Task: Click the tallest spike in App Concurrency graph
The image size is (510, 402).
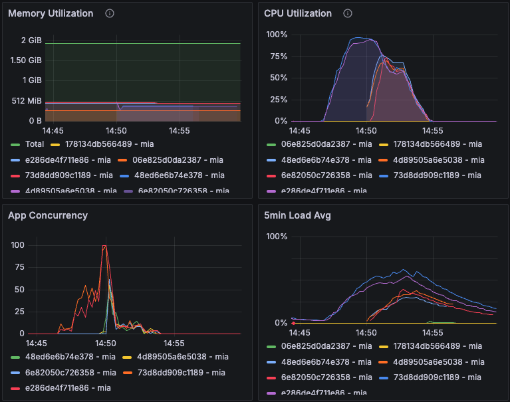Action: coord(104,246)
